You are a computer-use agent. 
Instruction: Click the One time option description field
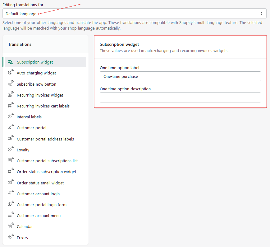click(x=180, y=97)
